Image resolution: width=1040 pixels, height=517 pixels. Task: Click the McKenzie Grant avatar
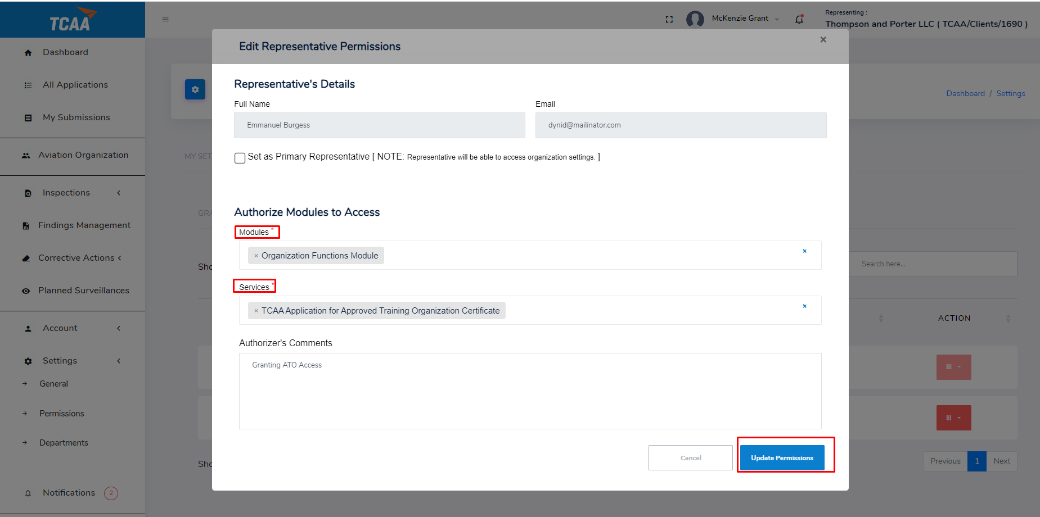pyautogui.click(x=695, y=19)
